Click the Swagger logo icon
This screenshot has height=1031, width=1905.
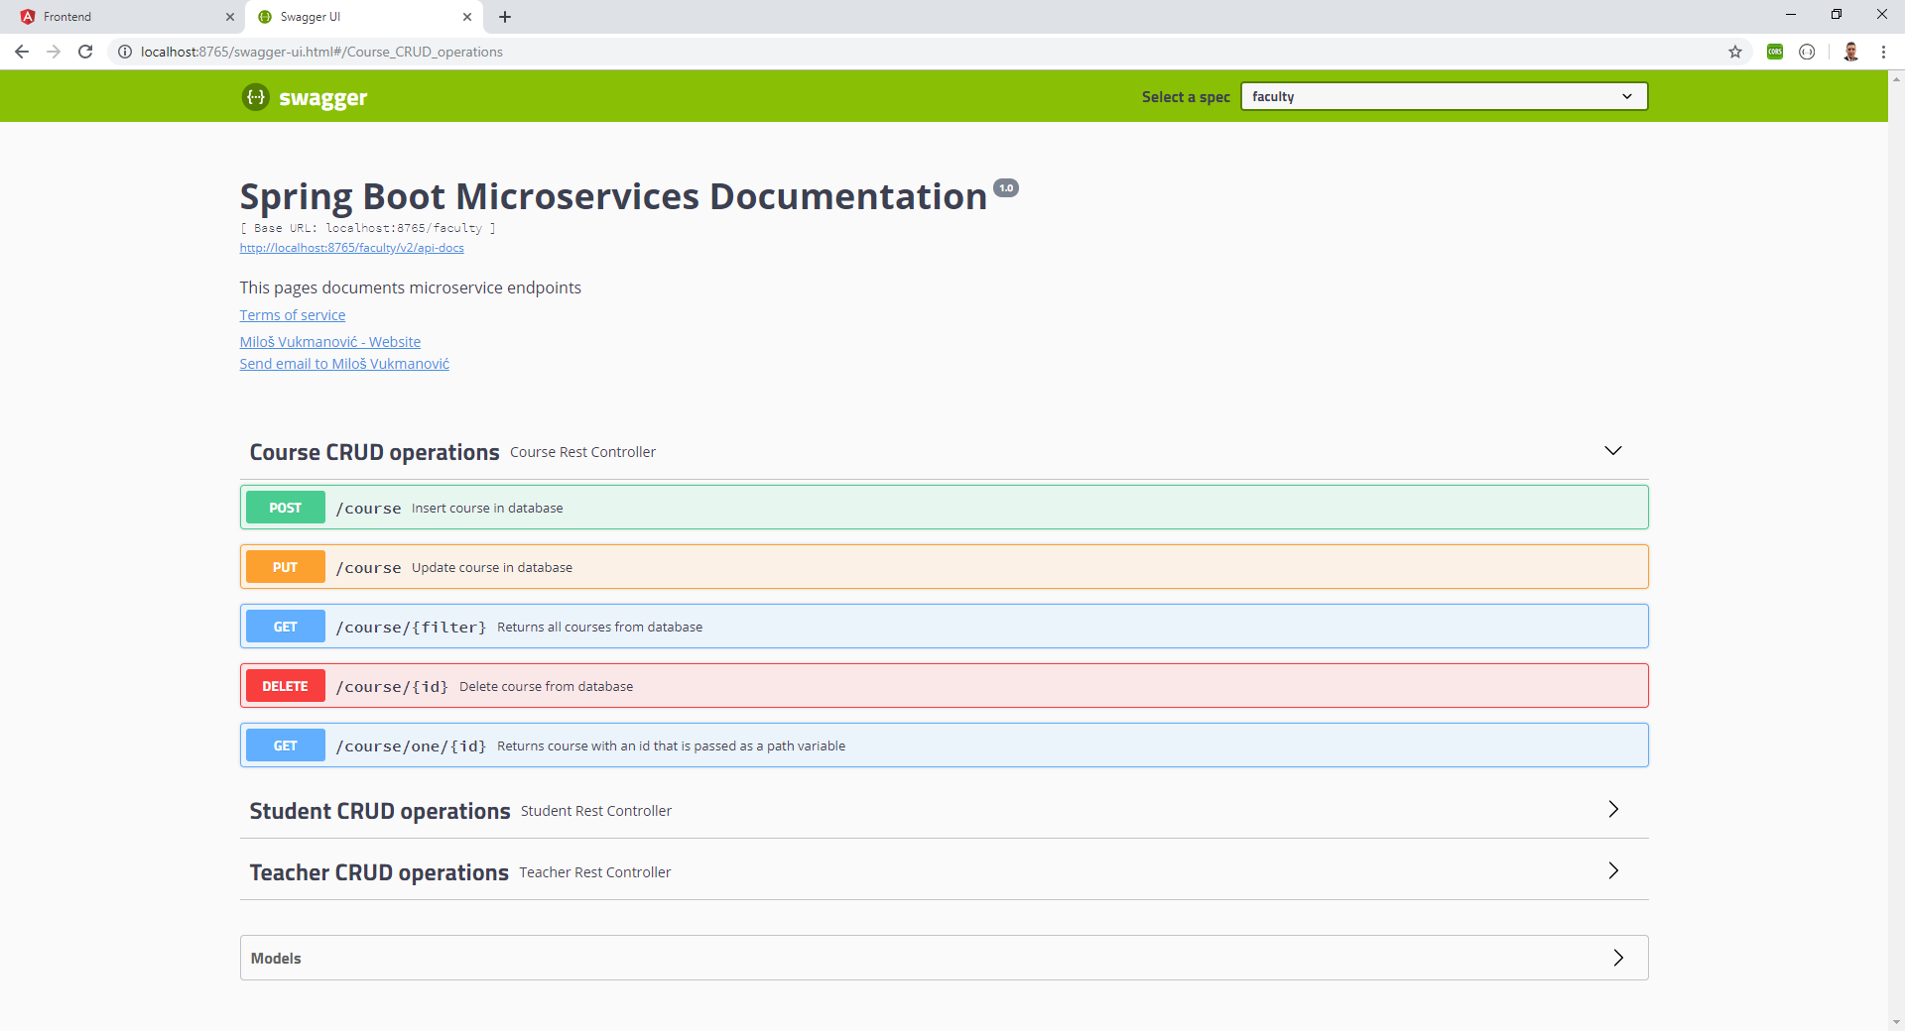click(256, 97)
